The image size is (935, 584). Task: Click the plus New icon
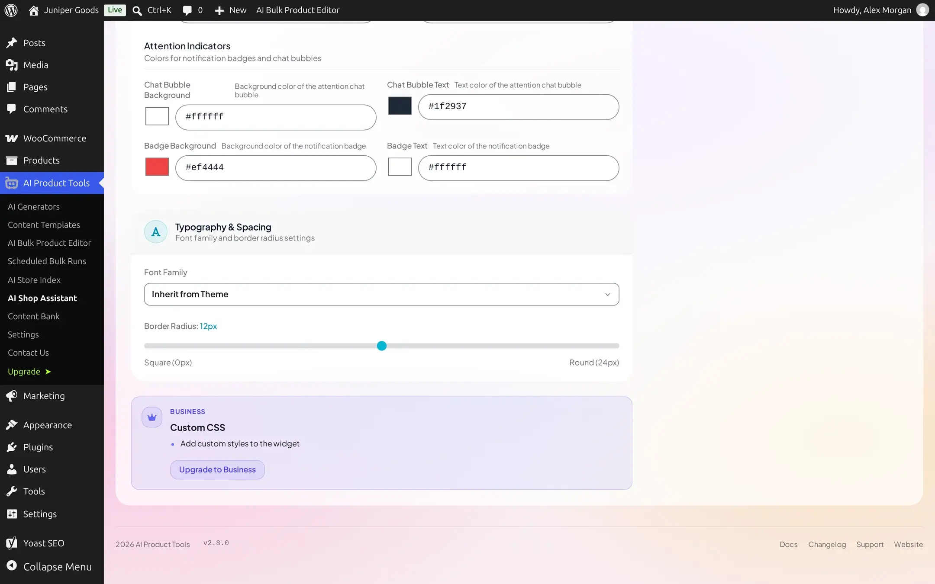[x=219, y=10]
